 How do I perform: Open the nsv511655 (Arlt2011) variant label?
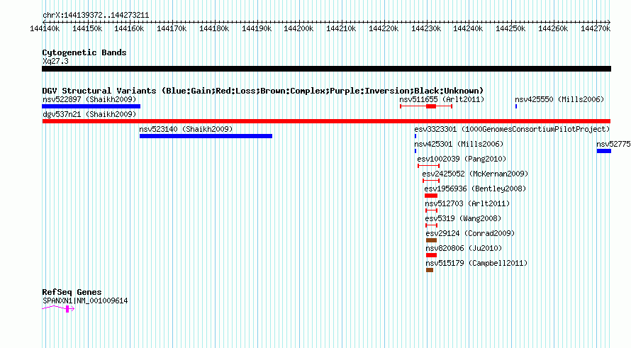point(442,99)
